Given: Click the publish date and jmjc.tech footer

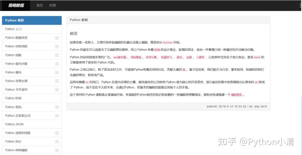Looking at the screenshot, I should pyautogui.click(x=237, y=106).
